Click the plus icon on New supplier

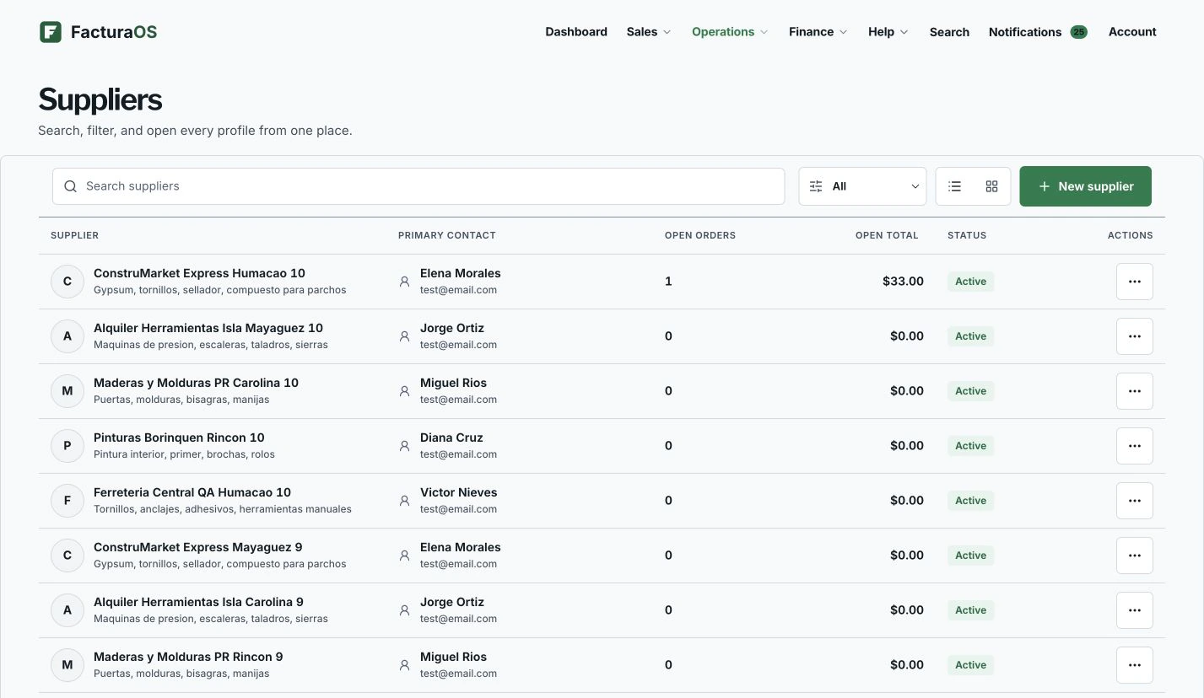pyautogui.click(x=1044, y=186)
